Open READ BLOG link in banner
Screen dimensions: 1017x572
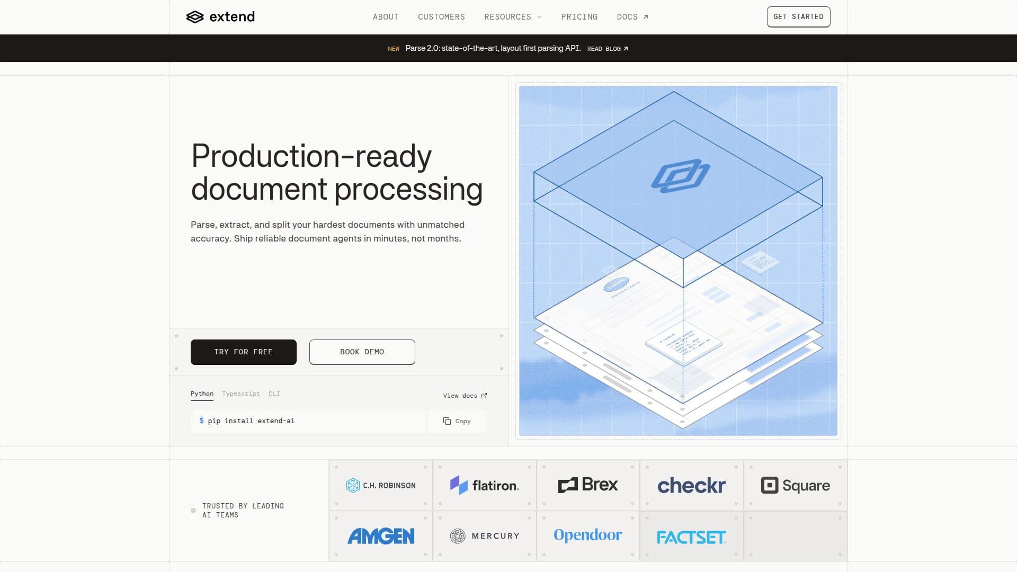tap(608, 49)
